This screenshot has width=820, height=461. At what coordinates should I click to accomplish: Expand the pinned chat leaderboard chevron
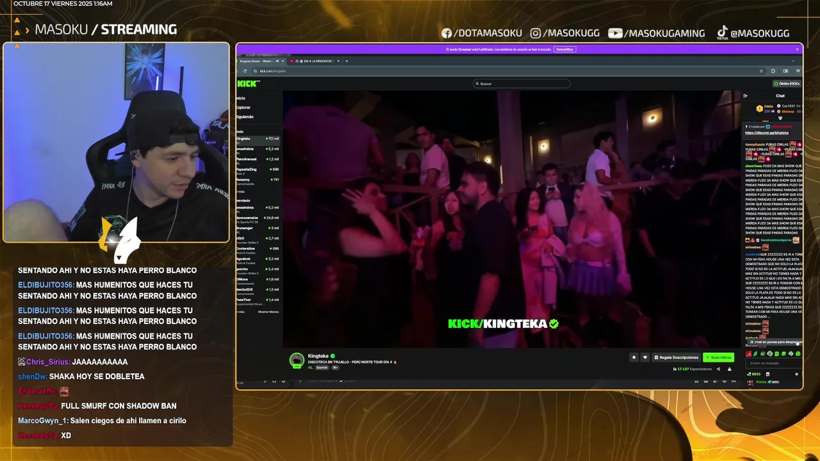click(x=780, y=118)
